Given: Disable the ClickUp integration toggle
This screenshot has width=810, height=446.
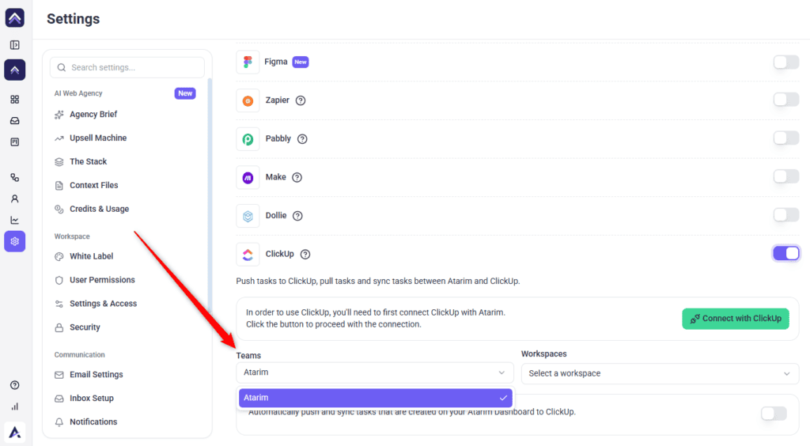Looking at the screenshot, I should 785,253.
